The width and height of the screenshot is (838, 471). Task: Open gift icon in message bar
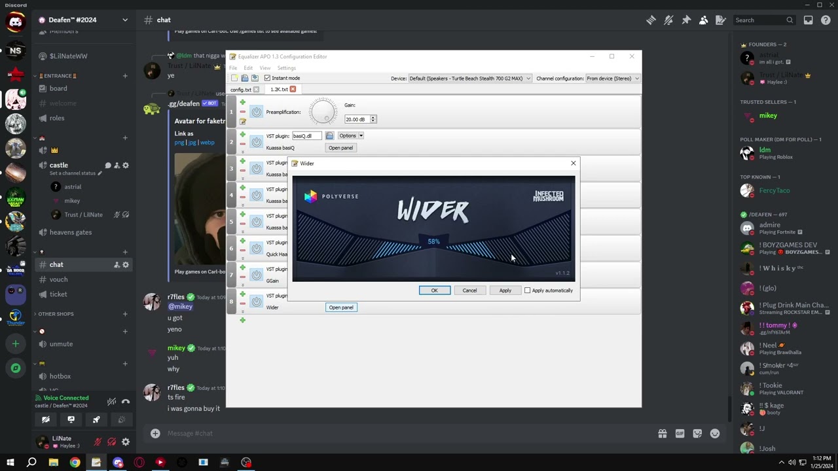click(x=663, y=433)
